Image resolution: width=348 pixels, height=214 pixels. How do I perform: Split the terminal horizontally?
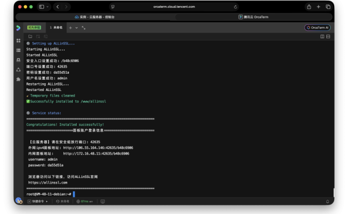coord(328,37)
